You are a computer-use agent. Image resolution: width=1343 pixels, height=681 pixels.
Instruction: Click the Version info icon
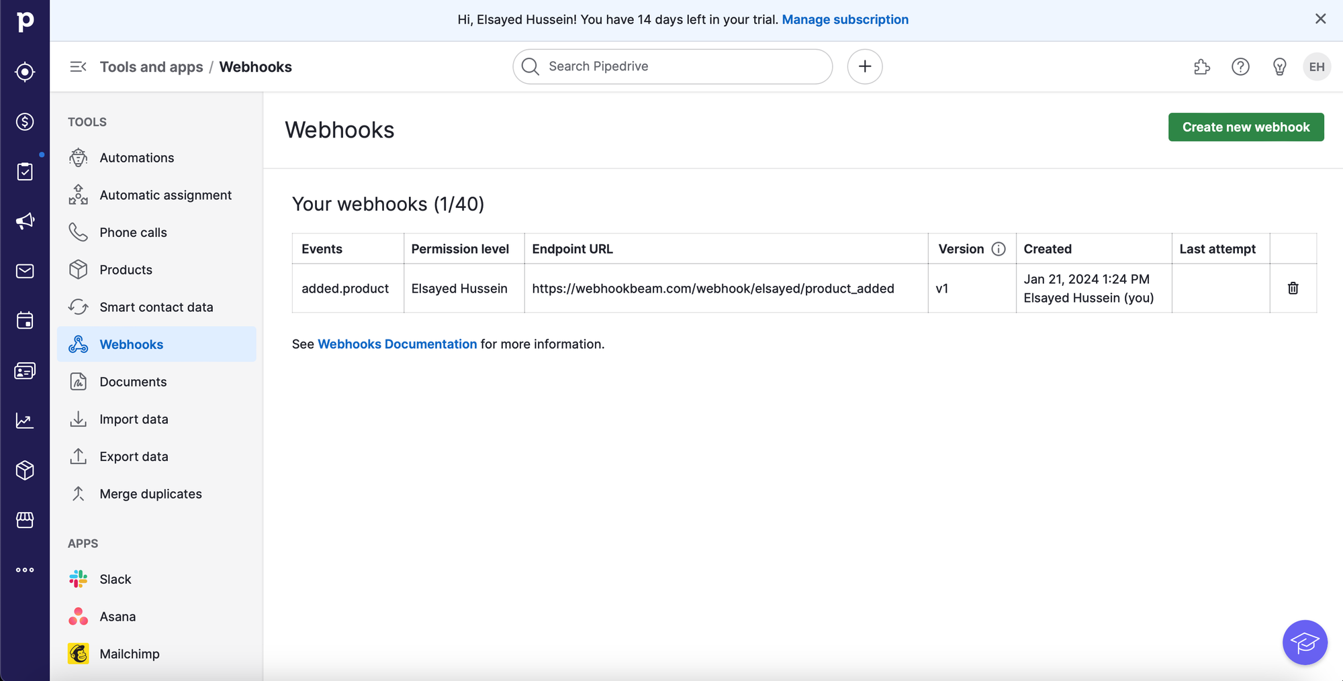coord(999,249)
